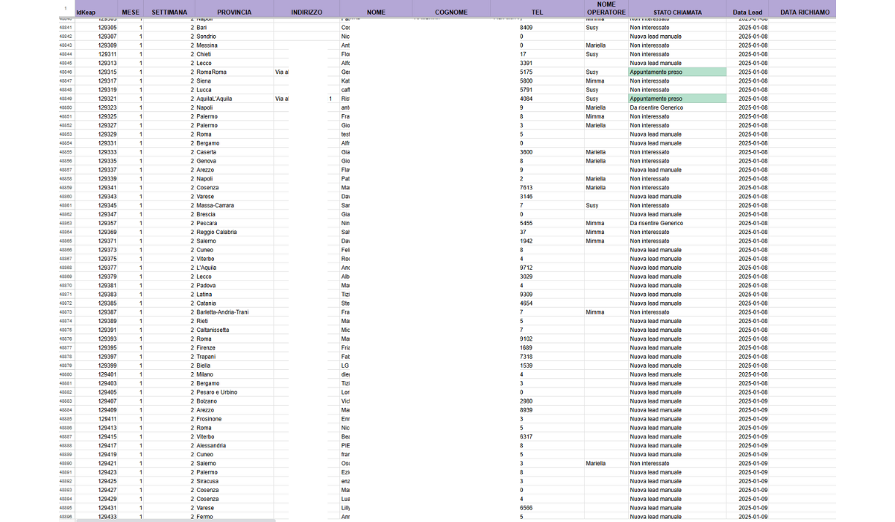Select the province cell 'Bari'
Image resolution: width=895 pixels, height=522 pixels.
234,28
